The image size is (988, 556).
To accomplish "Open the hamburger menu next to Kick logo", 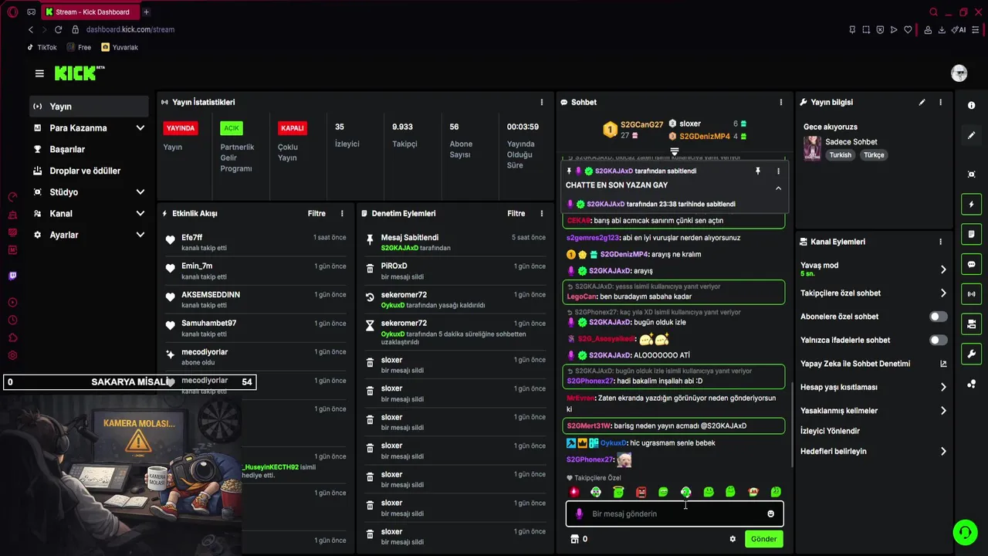I will pyautogui.click(x=39, y=73).
